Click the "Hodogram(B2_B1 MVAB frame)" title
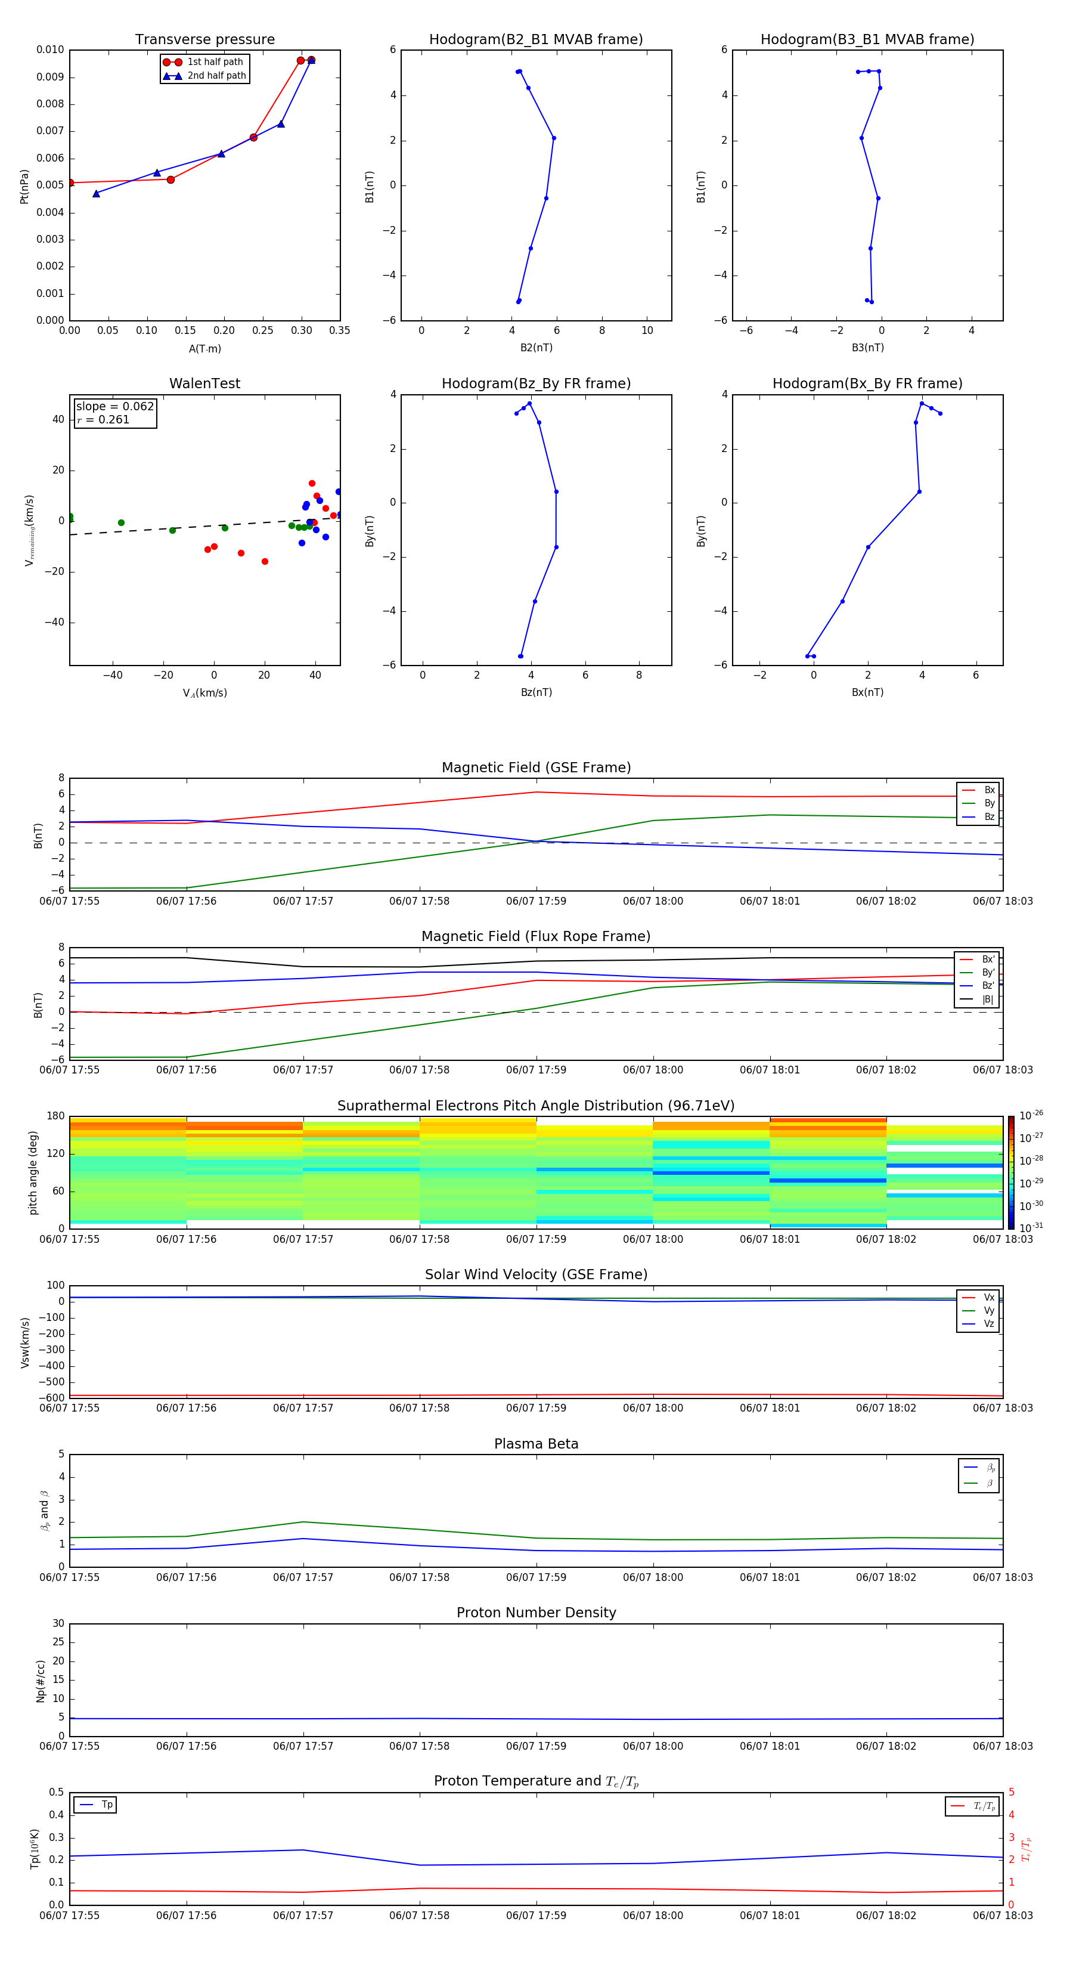Viewport: 1073px width, 1968px height. pos(536,40)
